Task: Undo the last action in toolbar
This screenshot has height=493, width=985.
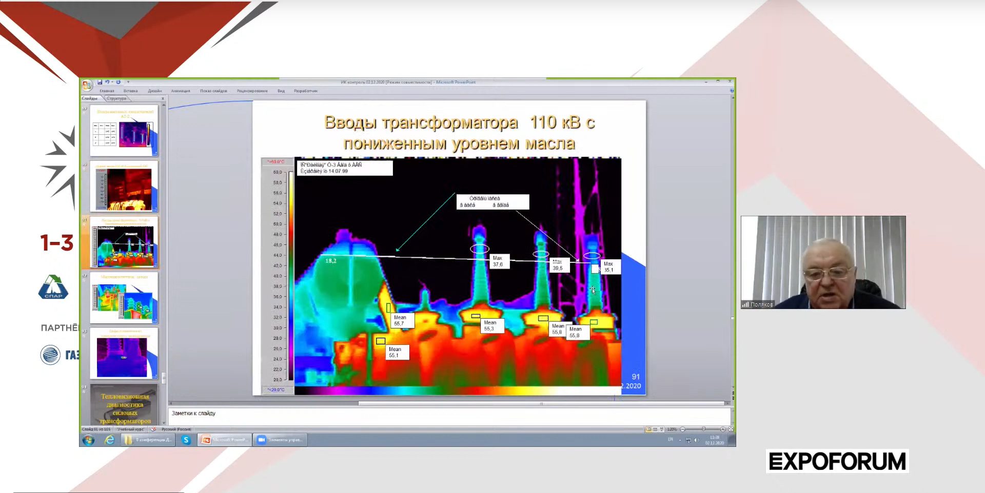Action: click(x=107, y=82)
